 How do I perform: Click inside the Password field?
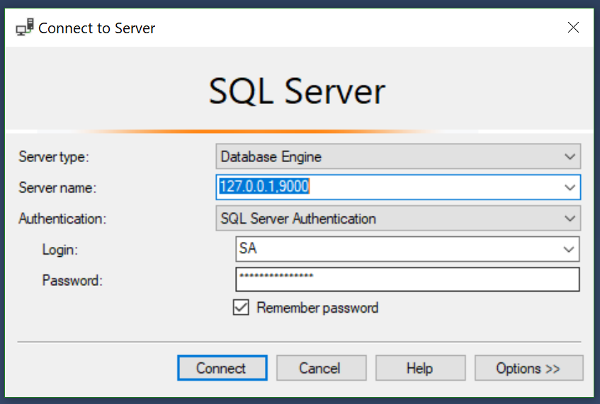[407, 279]
